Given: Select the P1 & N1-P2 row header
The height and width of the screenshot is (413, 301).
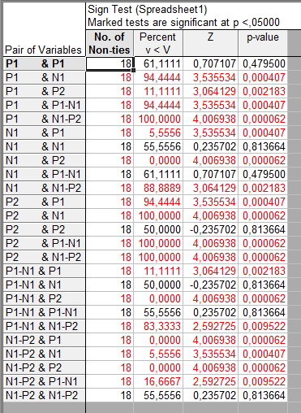Looking at the screenshot, I should [45, 119].
